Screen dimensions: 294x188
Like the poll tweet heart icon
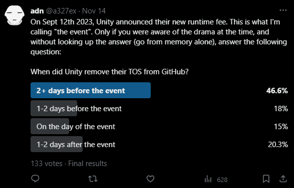point(150,179)
